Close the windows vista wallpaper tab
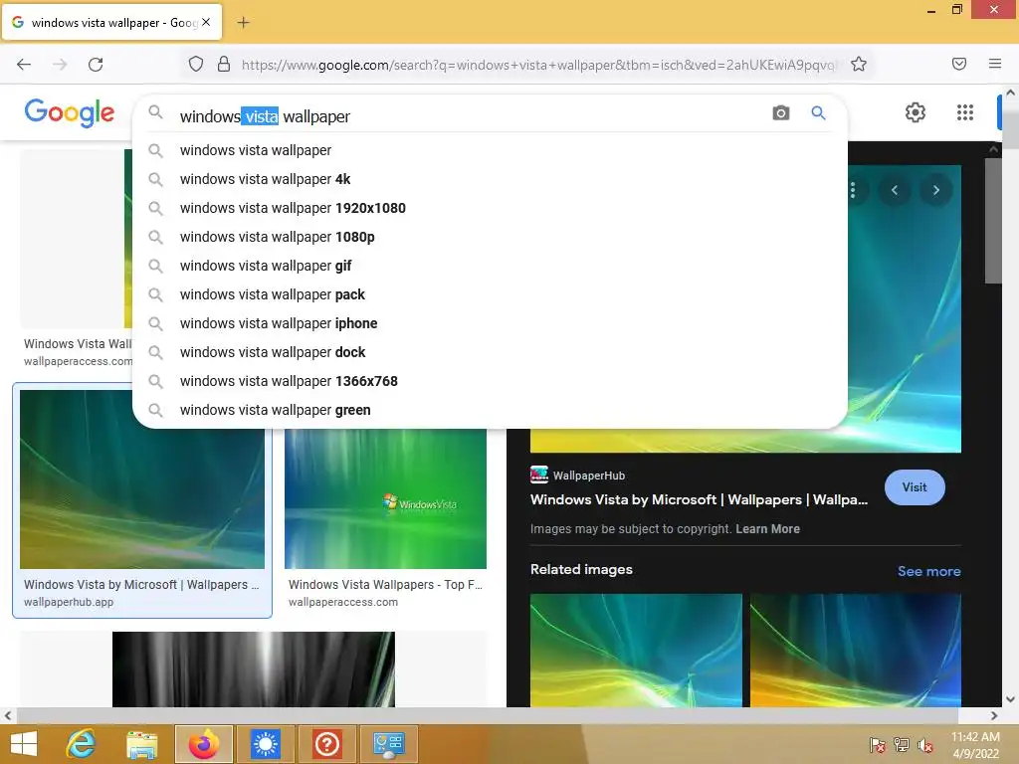This screenshot has width=1019, height=764. coord(206,22)
